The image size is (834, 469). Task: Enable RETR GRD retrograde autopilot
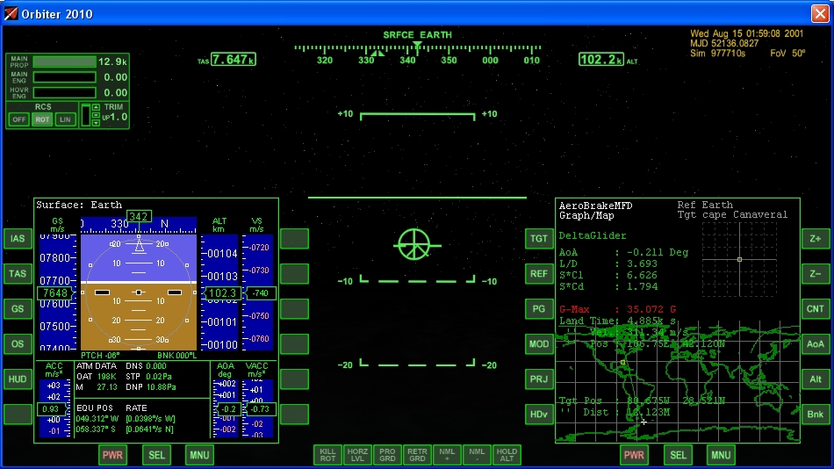point(417,454)
